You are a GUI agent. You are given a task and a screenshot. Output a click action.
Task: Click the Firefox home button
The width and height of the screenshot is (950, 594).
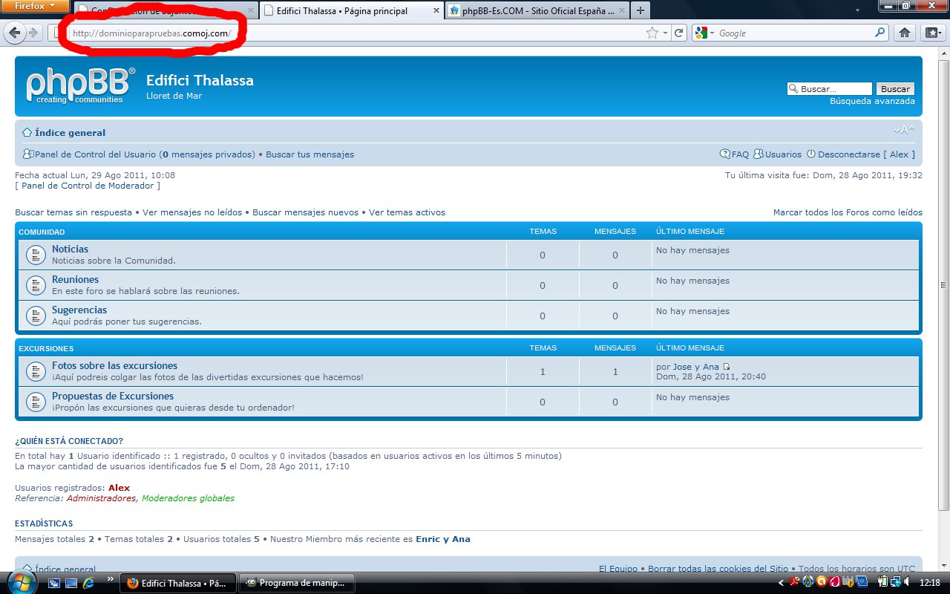pyautogui.click(x=905, y=33)
